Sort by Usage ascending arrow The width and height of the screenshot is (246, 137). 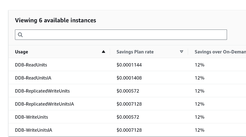point(104,52)
